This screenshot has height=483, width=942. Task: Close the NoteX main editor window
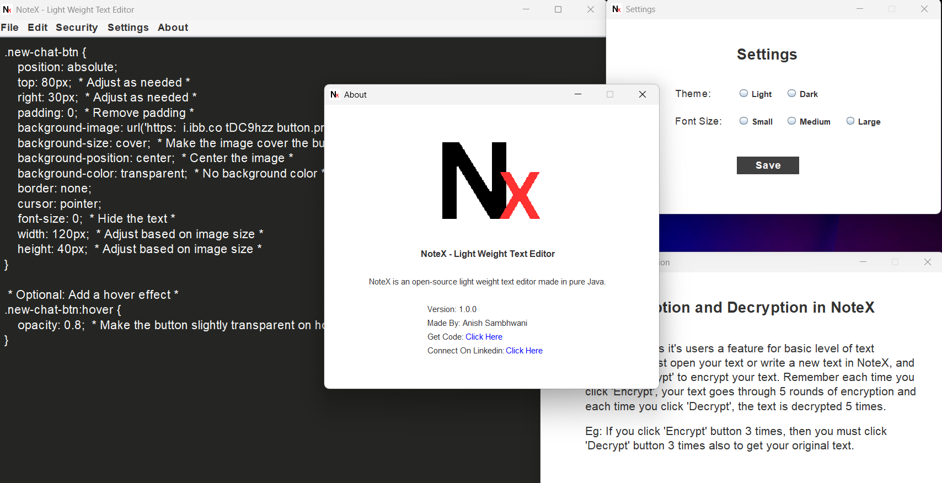pos(591,9)
